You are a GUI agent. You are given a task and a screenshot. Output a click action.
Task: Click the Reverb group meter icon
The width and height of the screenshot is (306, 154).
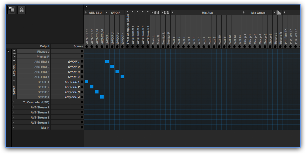pyautogui.click(x=279, y=13)
